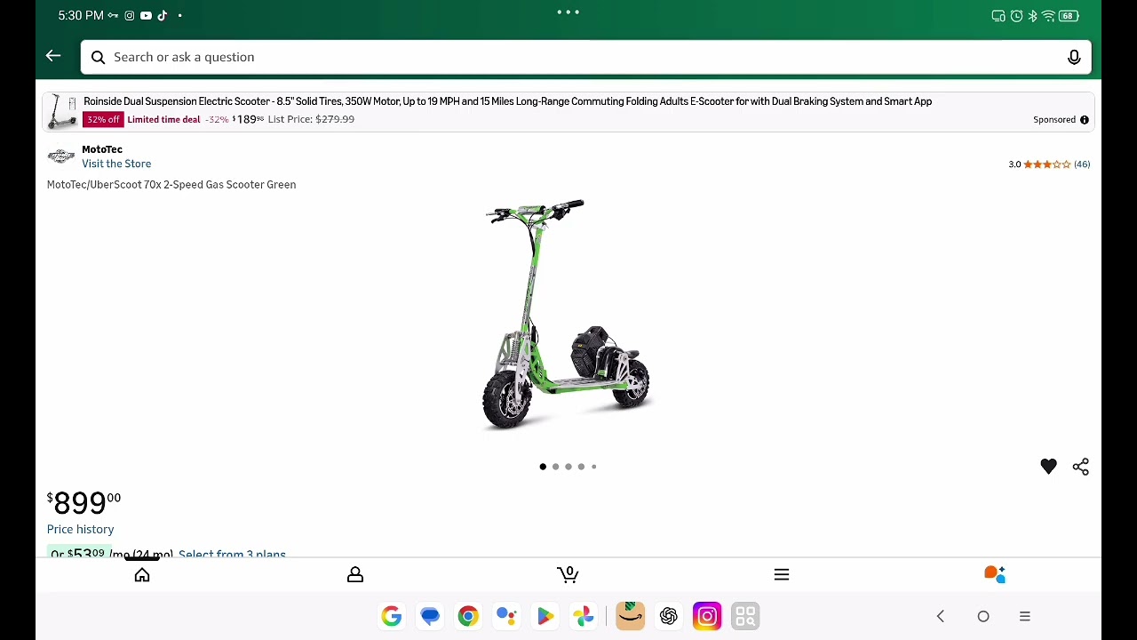Tap the microphone voice search icon
This screenshot has width=1137, height=640.
[1074, 57]
